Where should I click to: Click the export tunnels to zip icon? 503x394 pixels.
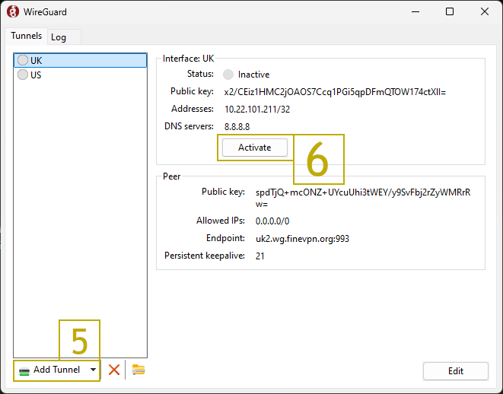[x=138, y=370]
